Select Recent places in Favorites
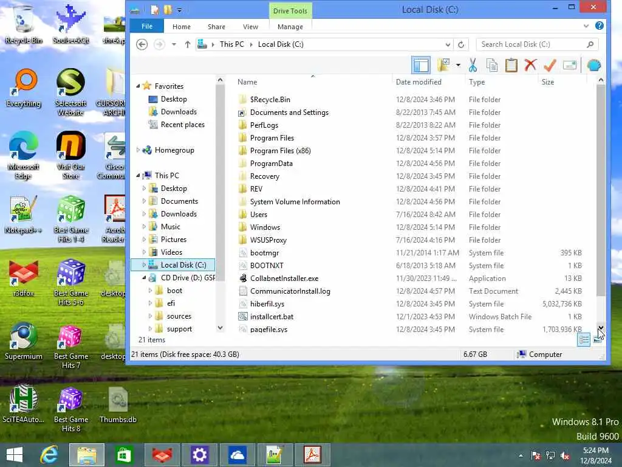622x467 pixels. [x=182, y=124]
